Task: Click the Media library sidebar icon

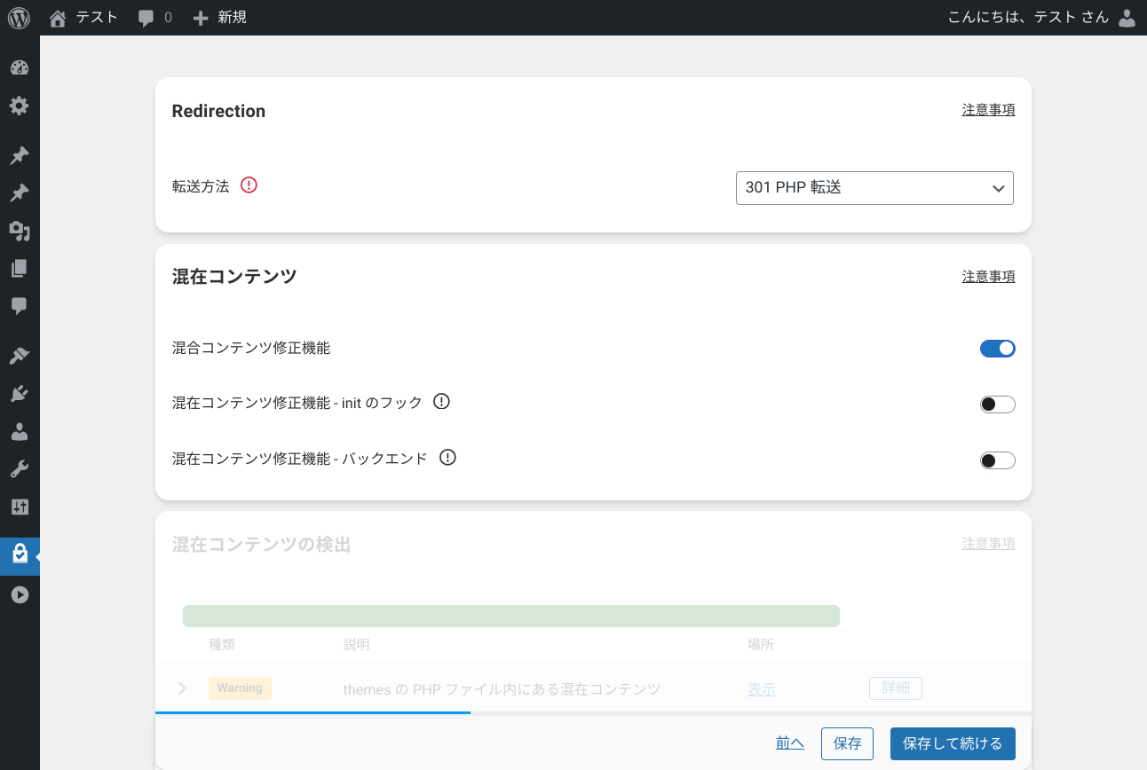Action: (20, 232)
